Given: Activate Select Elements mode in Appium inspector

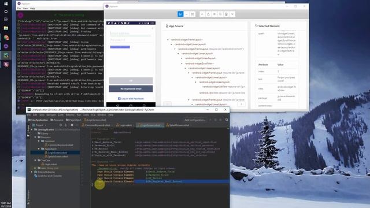Looking at the screenshot, I should pyautogui.click(x=180, y=14).
